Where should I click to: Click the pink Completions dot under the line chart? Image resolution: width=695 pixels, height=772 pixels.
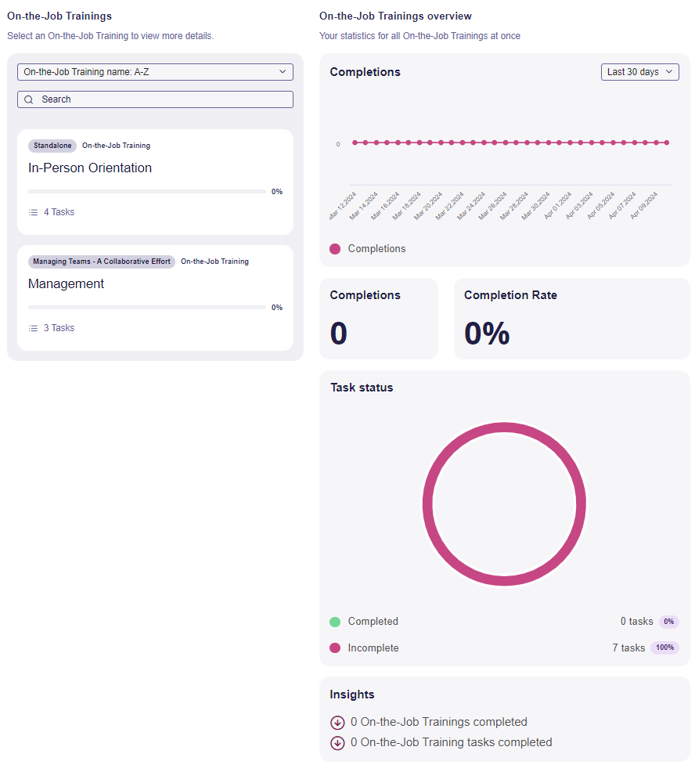pyautogui.click(x=335, y=248)
